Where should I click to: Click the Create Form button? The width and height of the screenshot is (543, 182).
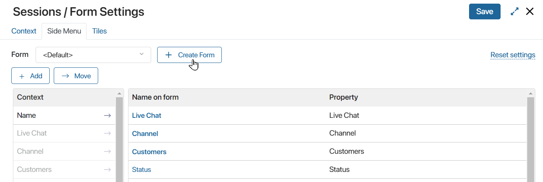pos(189,55)
